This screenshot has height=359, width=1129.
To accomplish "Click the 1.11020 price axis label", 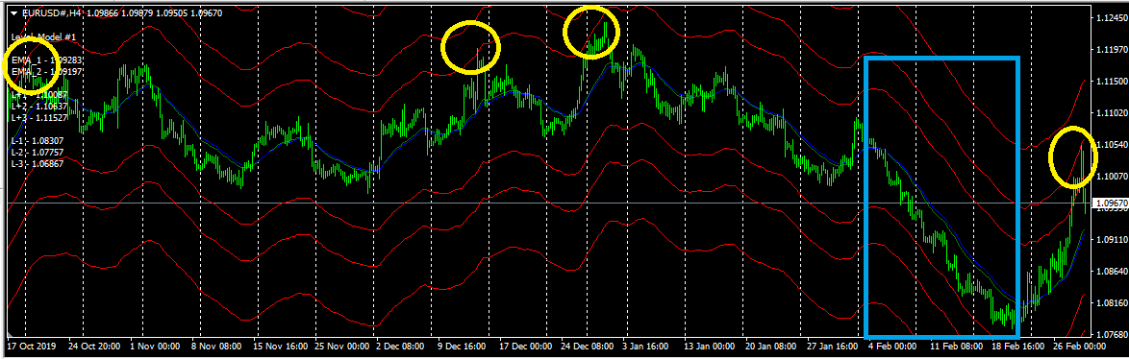I will point(1111,112).
